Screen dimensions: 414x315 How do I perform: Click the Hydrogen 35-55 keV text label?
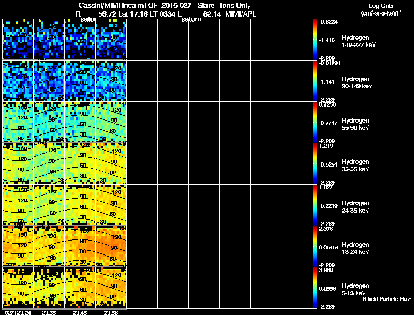coord(356,165)
